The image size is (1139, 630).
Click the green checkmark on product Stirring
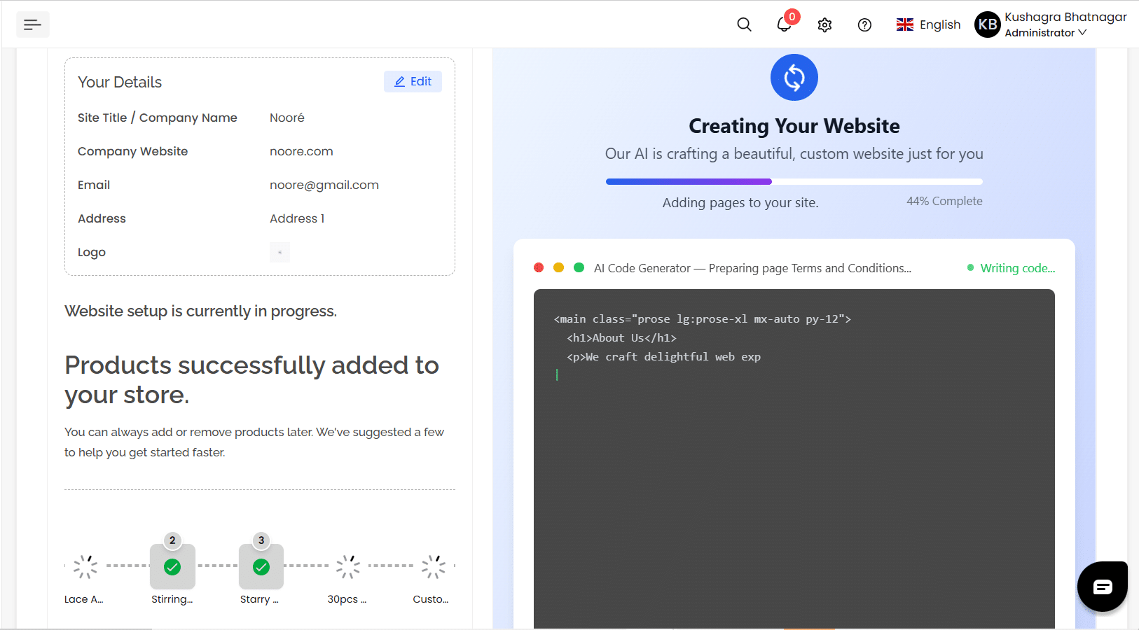coord(172,566)
